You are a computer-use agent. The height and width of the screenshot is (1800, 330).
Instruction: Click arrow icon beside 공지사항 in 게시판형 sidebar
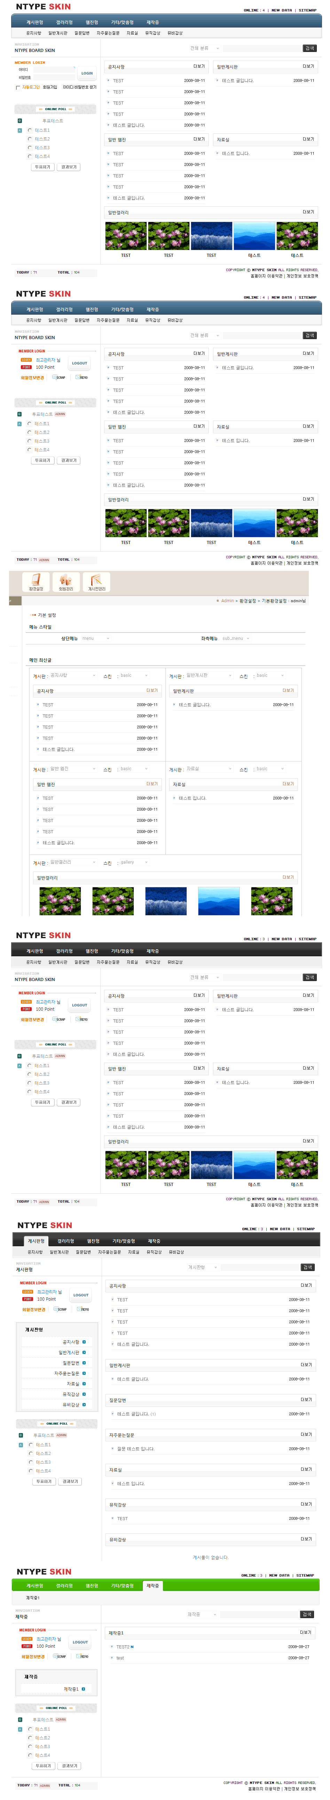click(x=85, y=1342)
